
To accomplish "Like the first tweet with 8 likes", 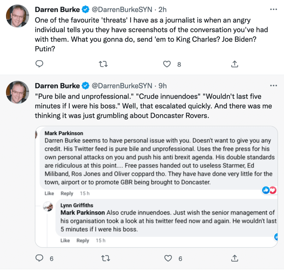I will [167, 64].
